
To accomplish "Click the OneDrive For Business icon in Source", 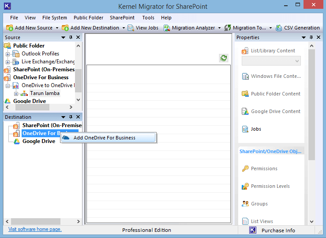I will 7,77.
